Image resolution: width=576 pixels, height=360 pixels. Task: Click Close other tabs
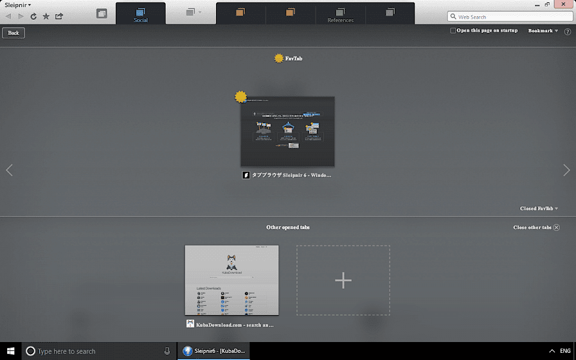[536, 227]
